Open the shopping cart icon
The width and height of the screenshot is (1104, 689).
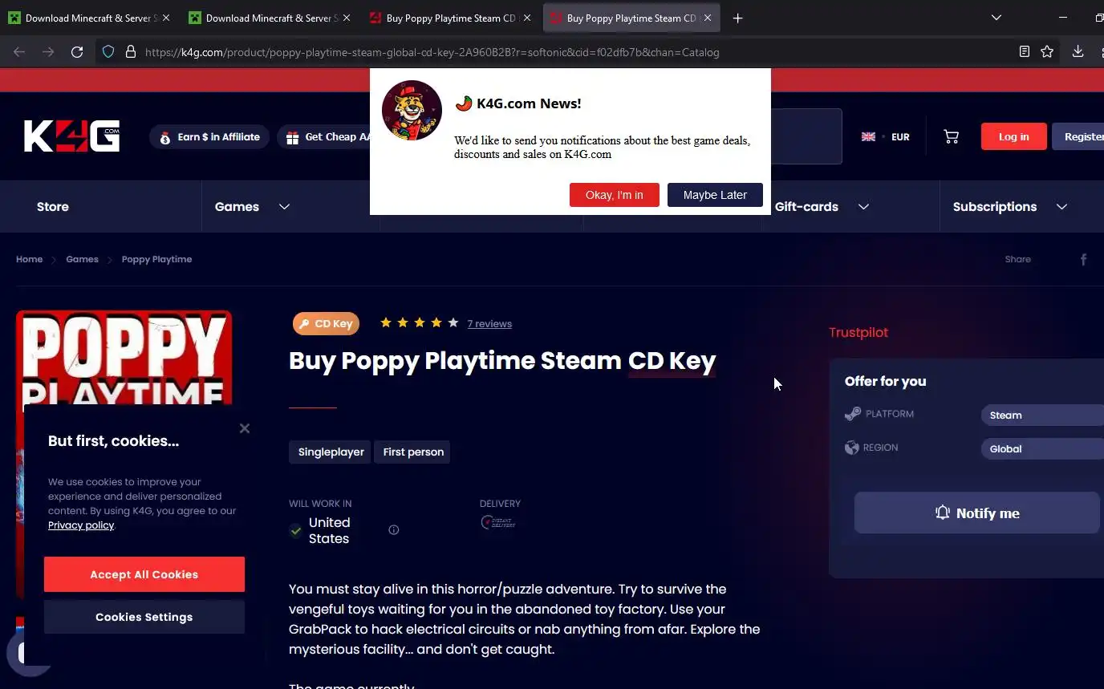(x=951, y=136)
